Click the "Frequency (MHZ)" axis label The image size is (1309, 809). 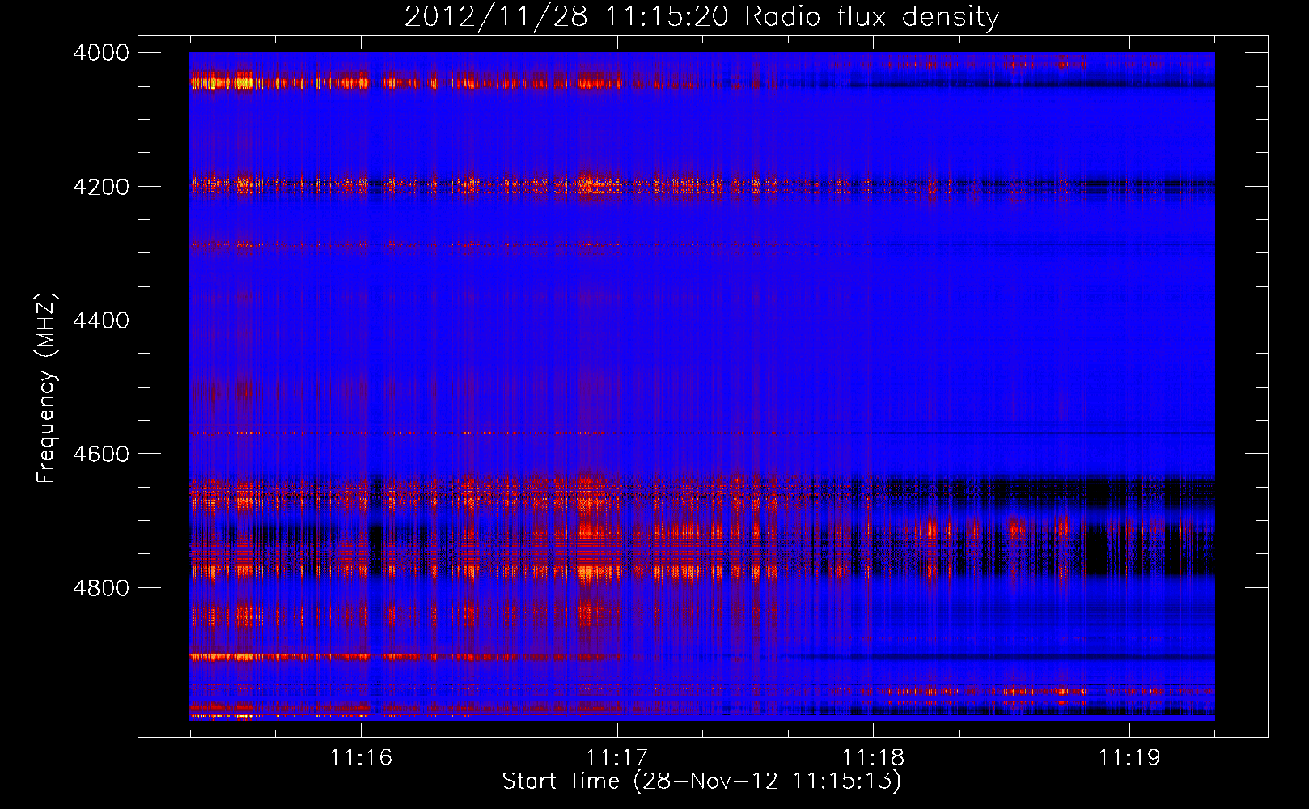pos(46,388)
